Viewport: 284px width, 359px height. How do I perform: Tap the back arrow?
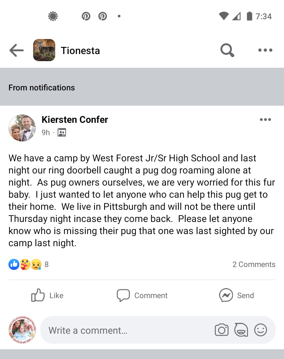[16, 50]
